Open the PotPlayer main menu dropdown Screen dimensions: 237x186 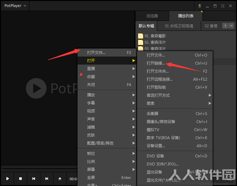coord(15,6)
